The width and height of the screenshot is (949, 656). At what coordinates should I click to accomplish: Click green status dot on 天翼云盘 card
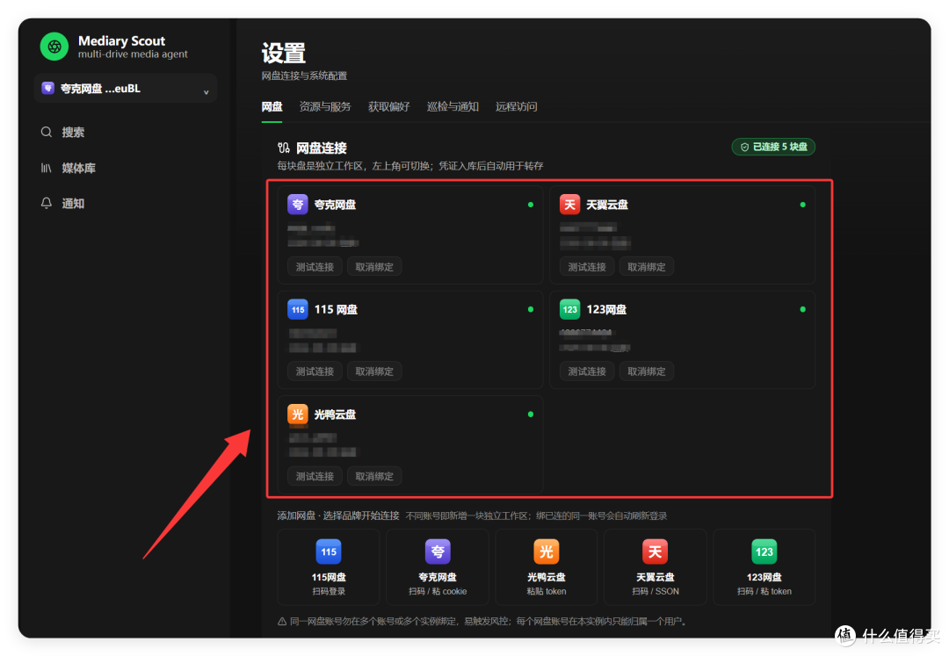(802, 205)
